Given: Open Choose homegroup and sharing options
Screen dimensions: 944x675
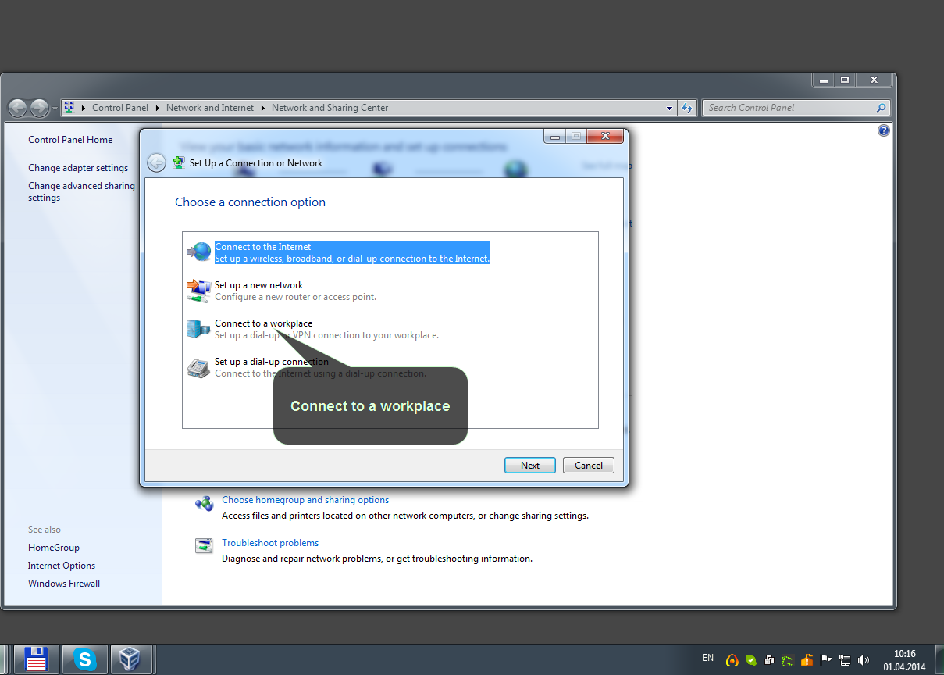Looking at the screenshot, I should [x=305, y=500].
